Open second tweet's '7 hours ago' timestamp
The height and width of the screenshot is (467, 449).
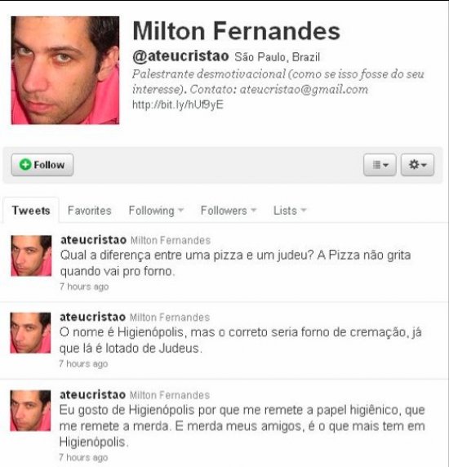[x=83, y=363]
